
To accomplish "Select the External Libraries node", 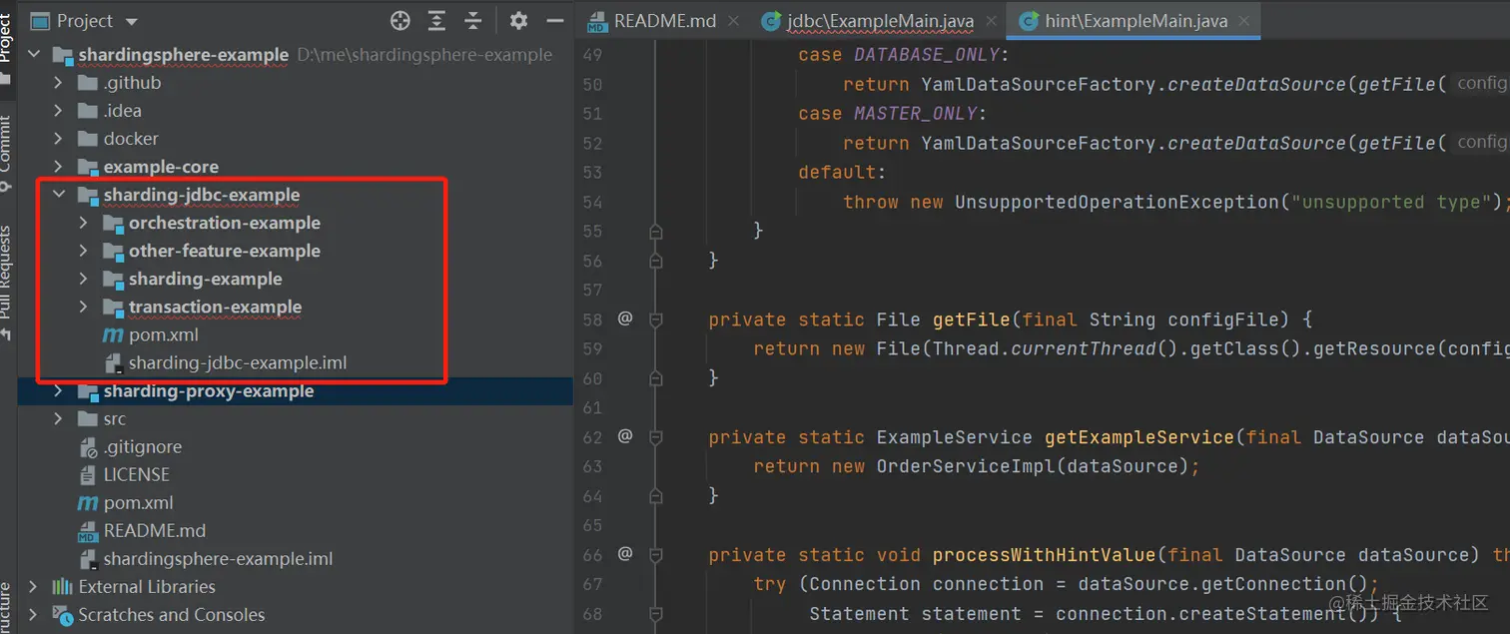I will (x=295, y=586).
